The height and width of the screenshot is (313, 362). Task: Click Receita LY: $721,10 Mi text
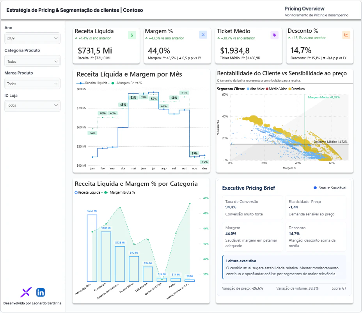(94, 58)
